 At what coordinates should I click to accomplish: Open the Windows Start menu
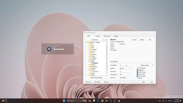64,101
